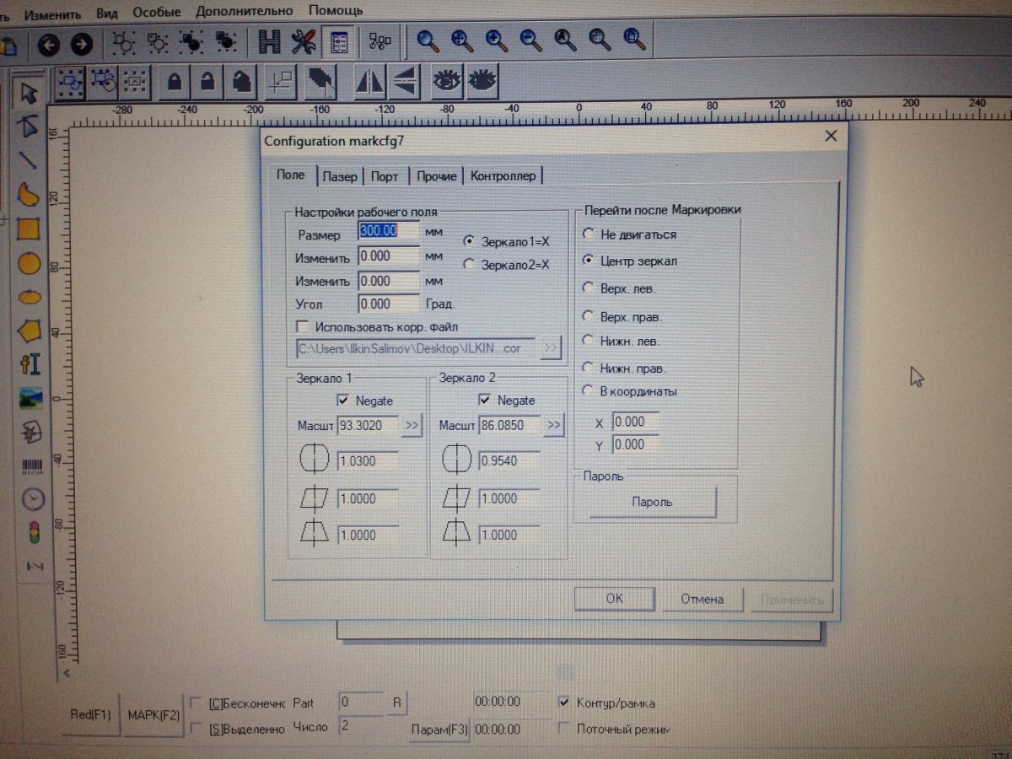Click the barcode tool icon
The image size is (1012, 759).
(x=32, y=467)
